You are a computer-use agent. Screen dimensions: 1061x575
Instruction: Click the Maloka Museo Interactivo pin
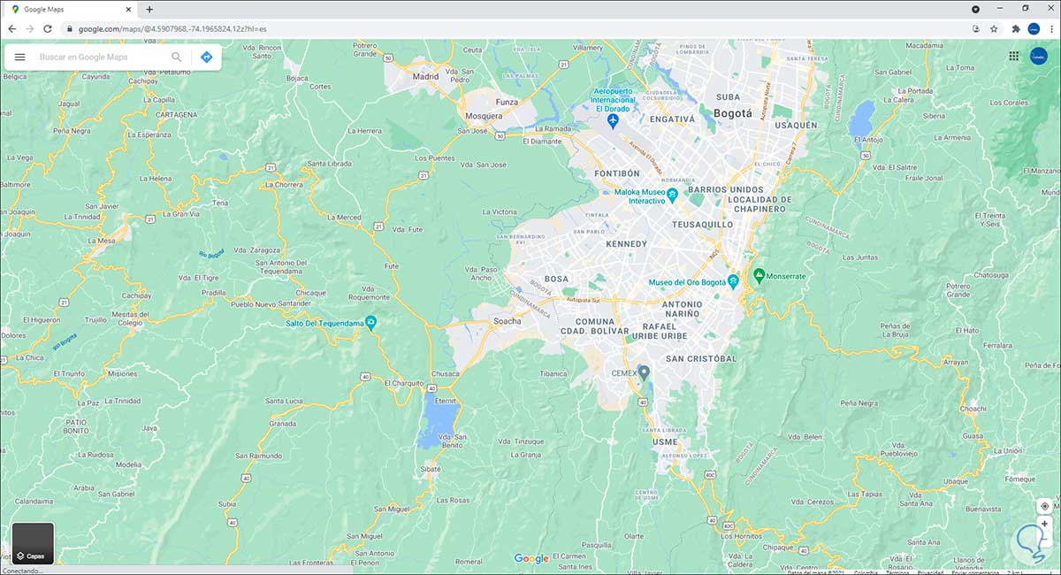pyautogui.click(x=672, y=194)
